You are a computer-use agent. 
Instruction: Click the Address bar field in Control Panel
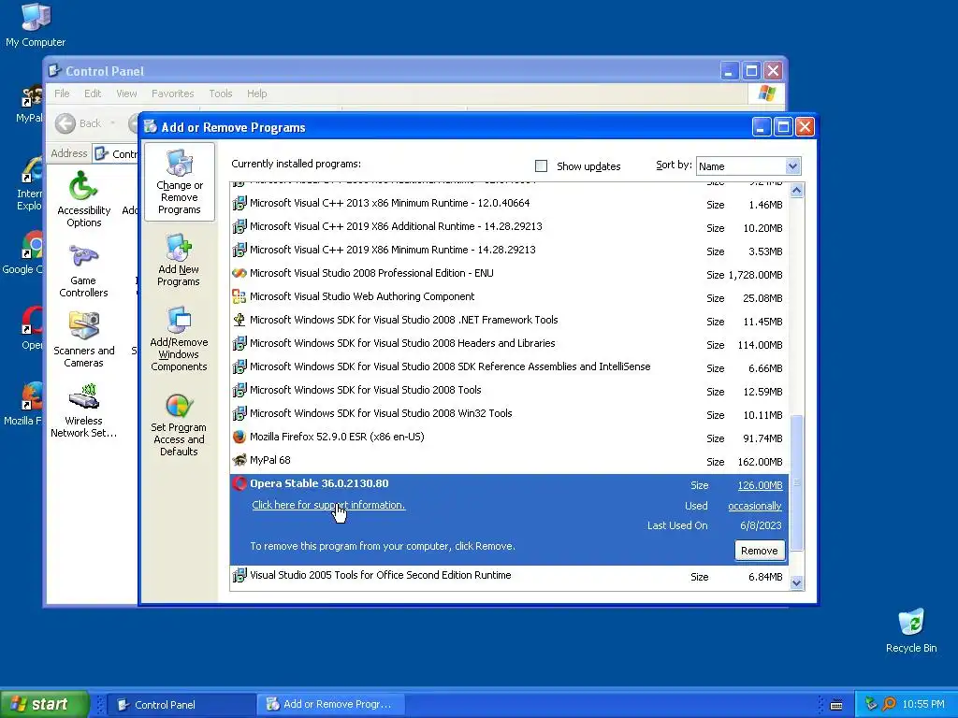click(x=116, y=154)
